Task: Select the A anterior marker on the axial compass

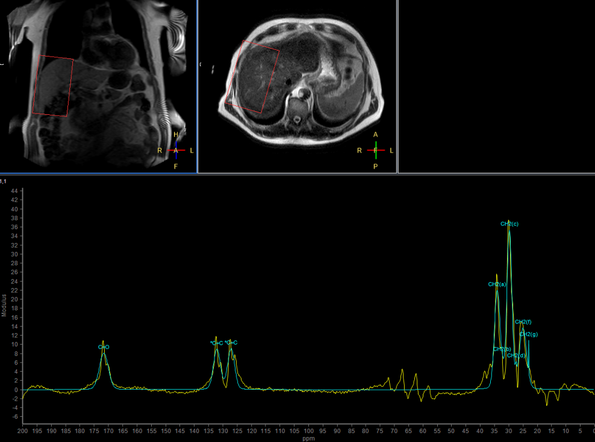Action: (375, 133)
